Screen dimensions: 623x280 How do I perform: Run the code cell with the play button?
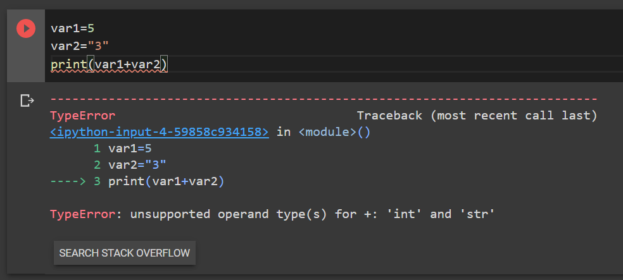[26, 28]
